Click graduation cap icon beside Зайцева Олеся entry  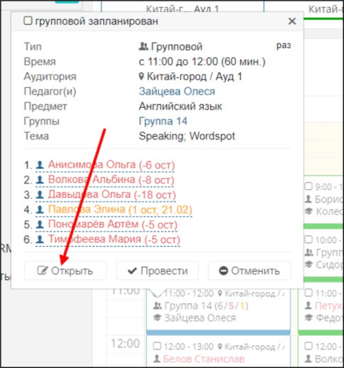point(157,318)
